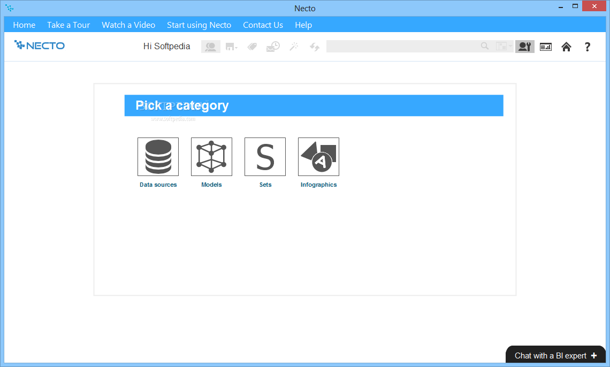Click the Necto app icon in title bar

click(x=9, y=8)
